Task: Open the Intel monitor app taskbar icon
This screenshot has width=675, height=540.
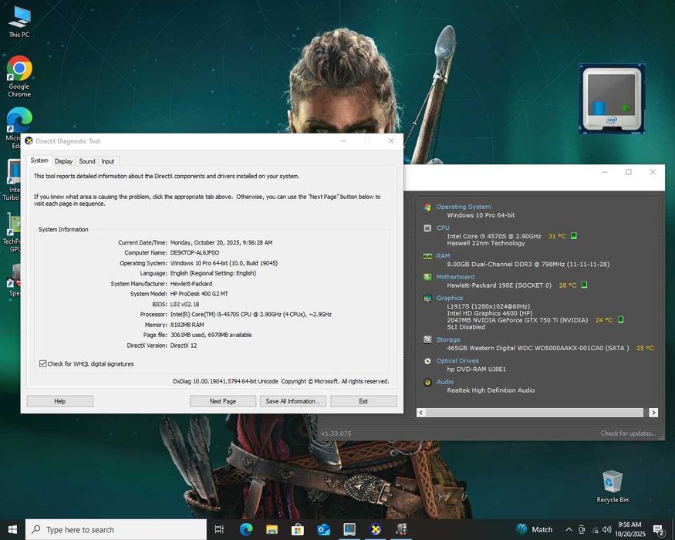Action: (x=349, y=529)
